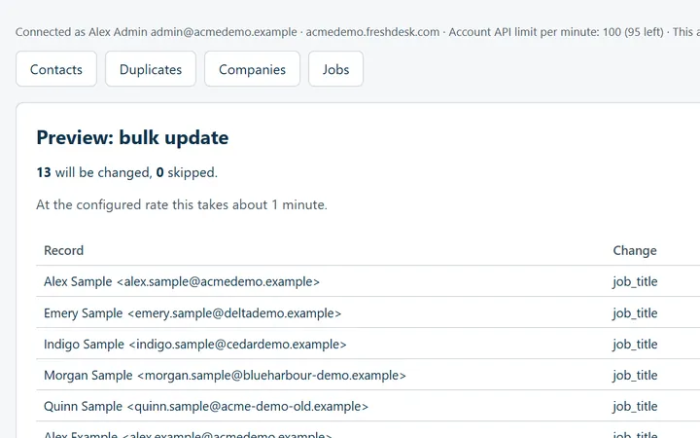Click Morgan Sample record entry
This screenshot has width=700, height=438.
pos(225,375)
